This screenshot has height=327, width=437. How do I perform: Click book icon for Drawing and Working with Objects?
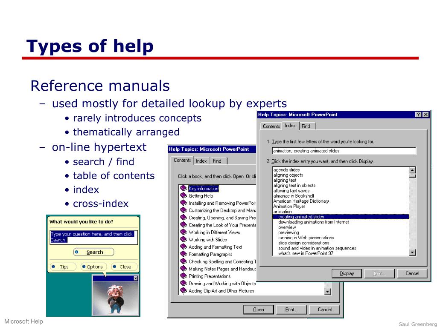pos(184,283)
